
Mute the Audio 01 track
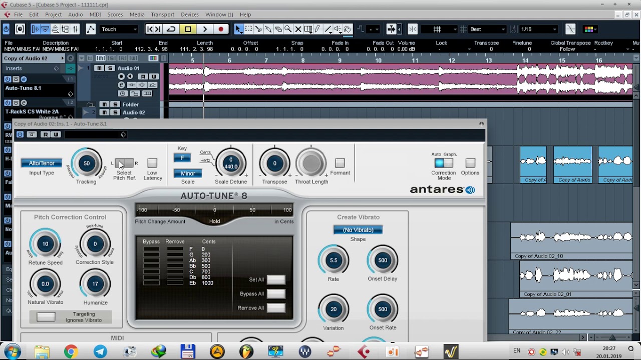pyautogui.click(x=99, y=68)
